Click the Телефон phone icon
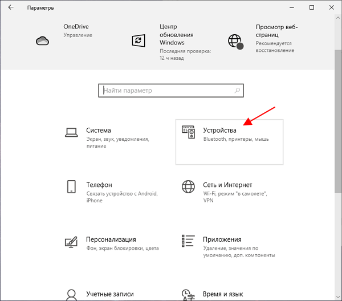Screen dimensions: 342x301 pyautogui.click(x=72, y=187)
